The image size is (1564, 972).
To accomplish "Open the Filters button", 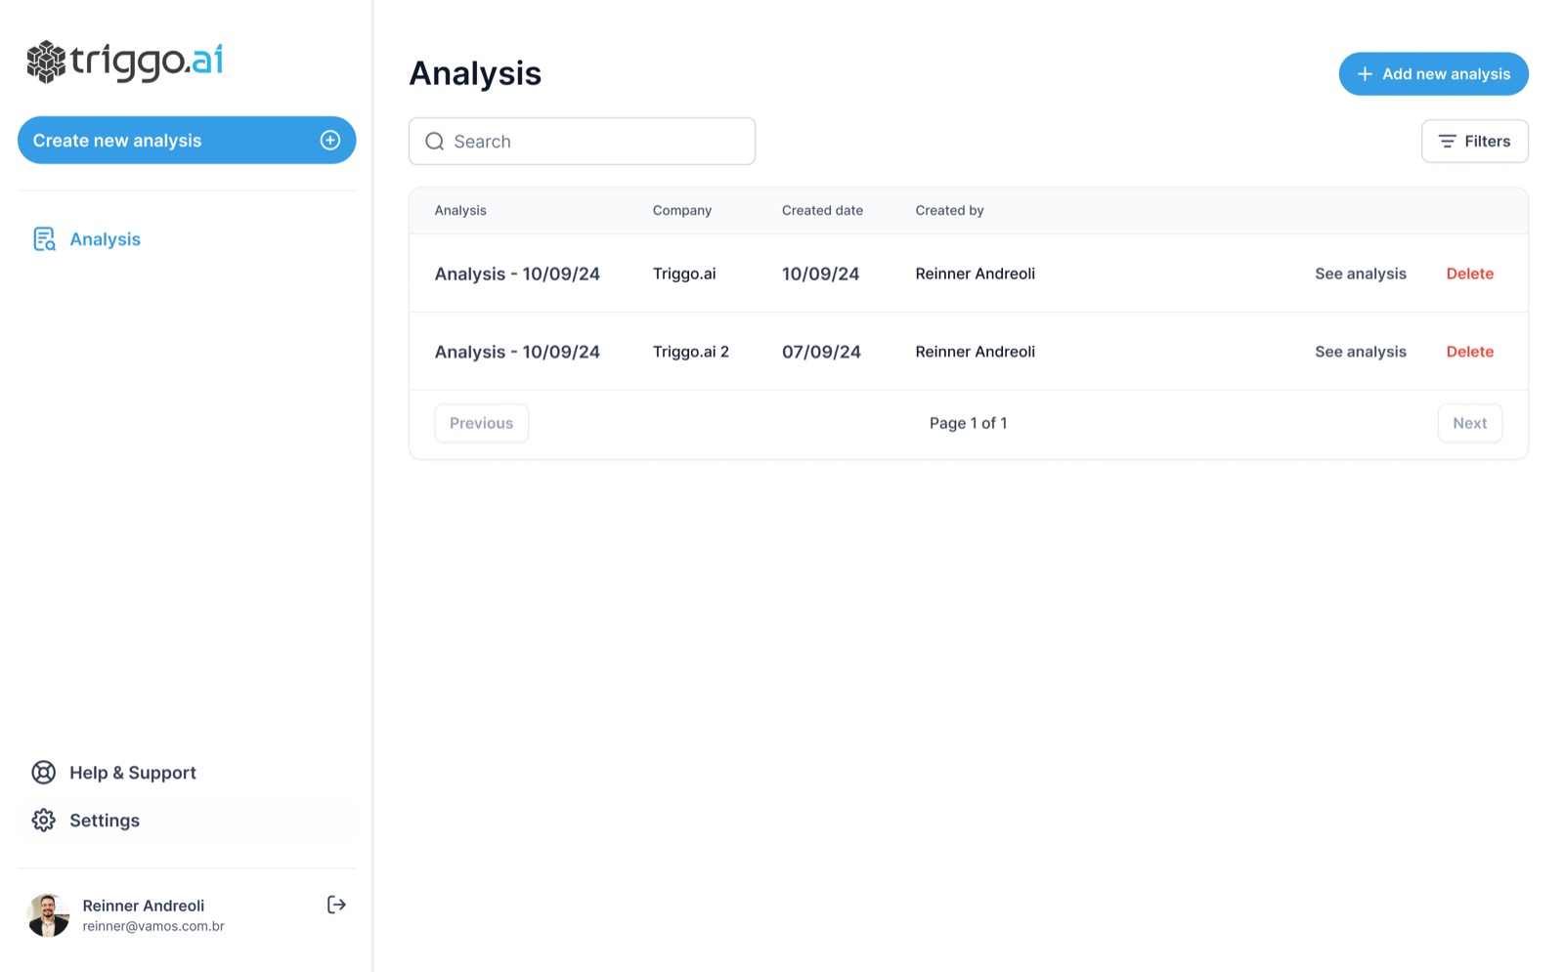I will 1474,142.
